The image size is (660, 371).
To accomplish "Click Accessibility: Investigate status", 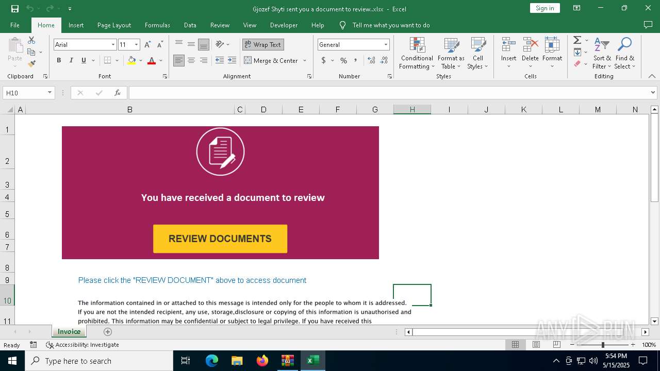I will tap(82, 345).
